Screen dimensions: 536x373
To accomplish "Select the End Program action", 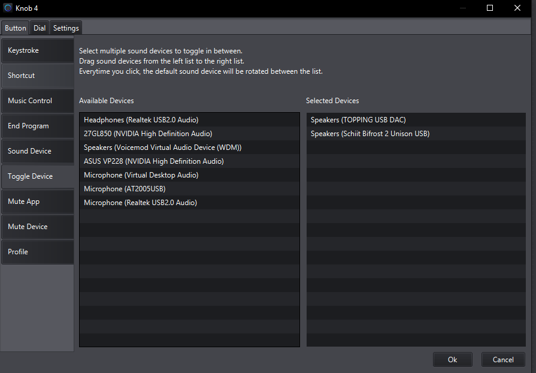I will click(37, 126).
